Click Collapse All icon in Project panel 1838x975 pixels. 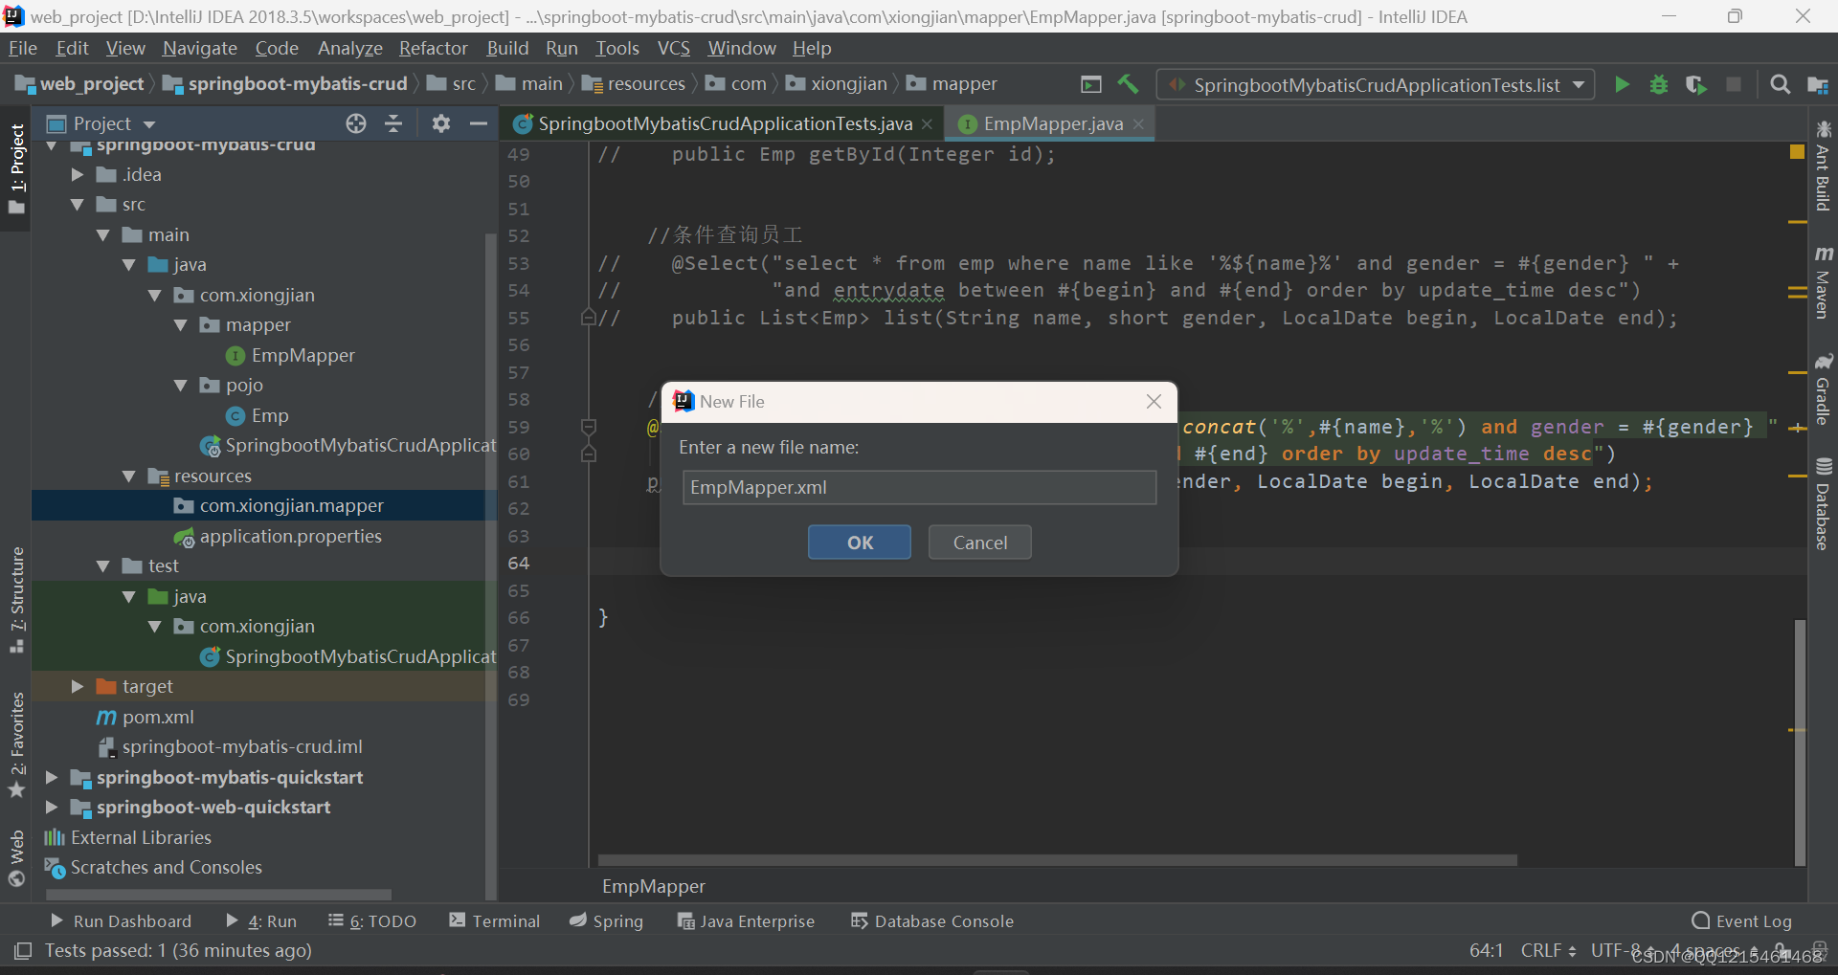(x=393, y=123)
